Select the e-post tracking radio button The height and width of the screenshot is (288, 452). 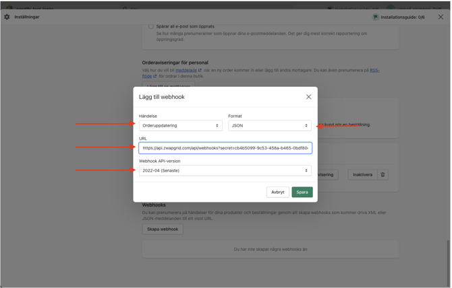click(x=151, y=26)
